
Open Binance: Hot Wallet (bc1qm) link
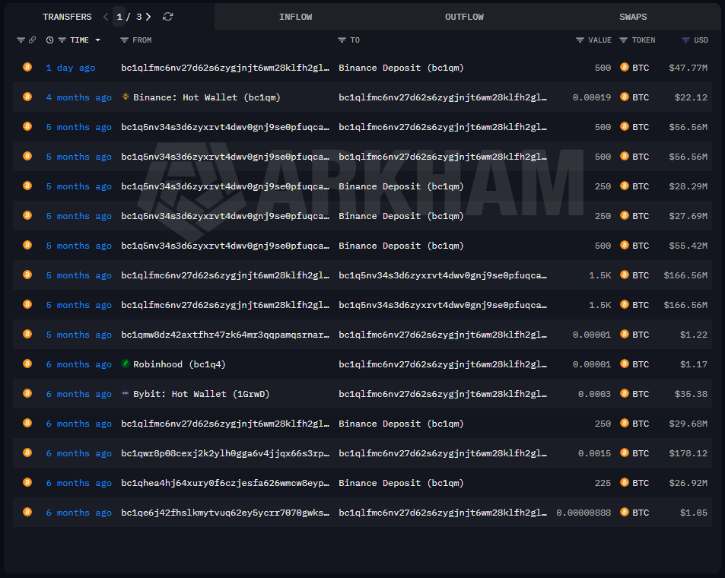coord(206,97)
